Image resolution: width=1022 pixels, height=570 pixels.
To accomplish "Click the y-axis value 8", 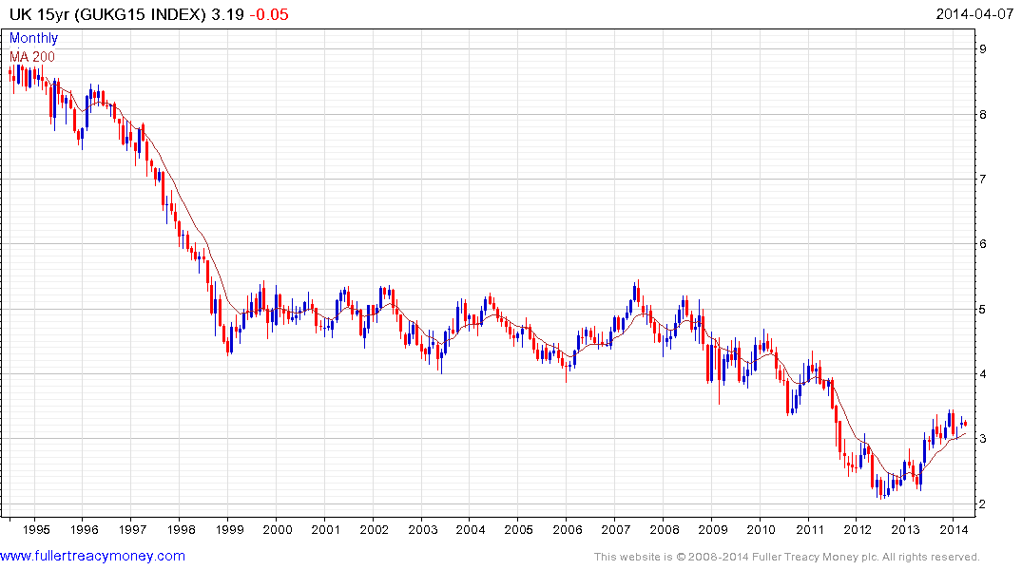I will tap(983, 115).
